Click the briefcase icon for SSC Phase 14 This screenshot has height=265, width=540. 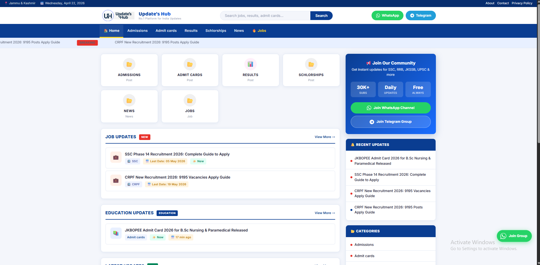tap(116, 157)
